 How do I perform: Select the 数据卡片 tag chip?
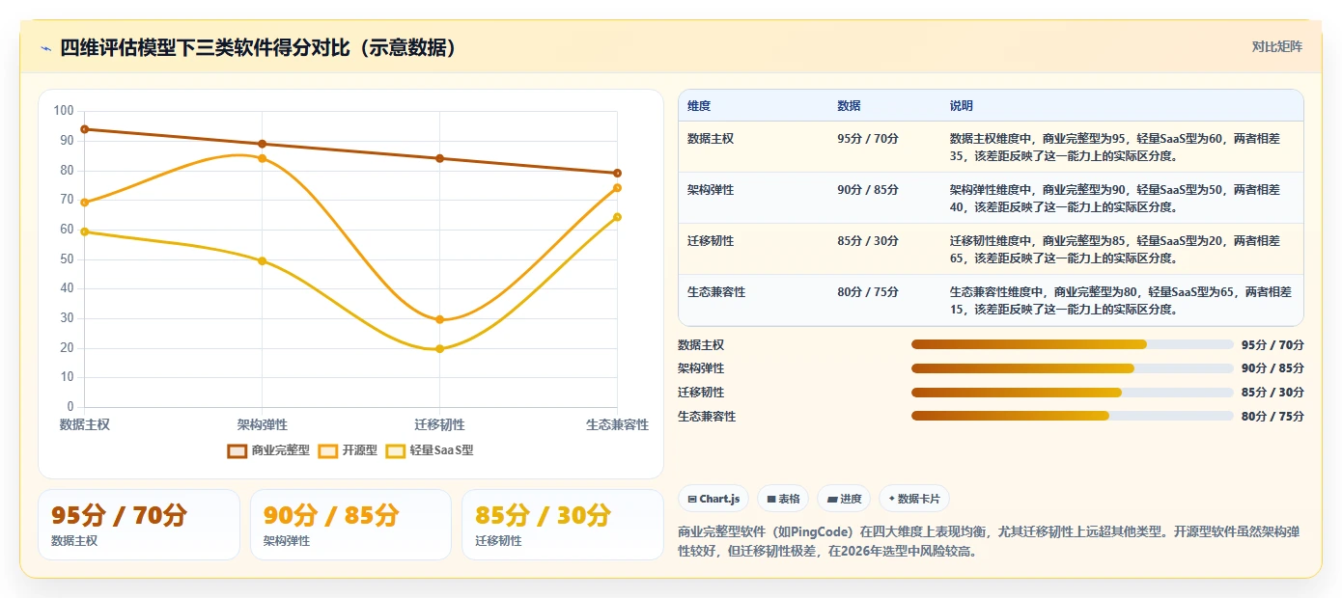tap(914, 499)
